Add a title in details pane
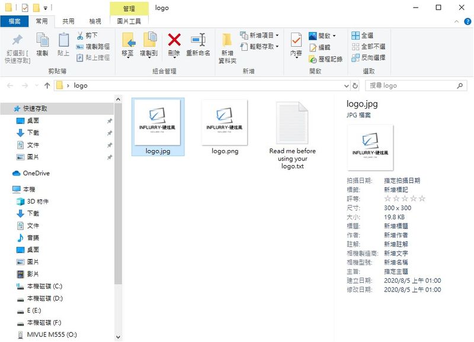Viewport: 474px width, 342px height. (x=396, y=226)
